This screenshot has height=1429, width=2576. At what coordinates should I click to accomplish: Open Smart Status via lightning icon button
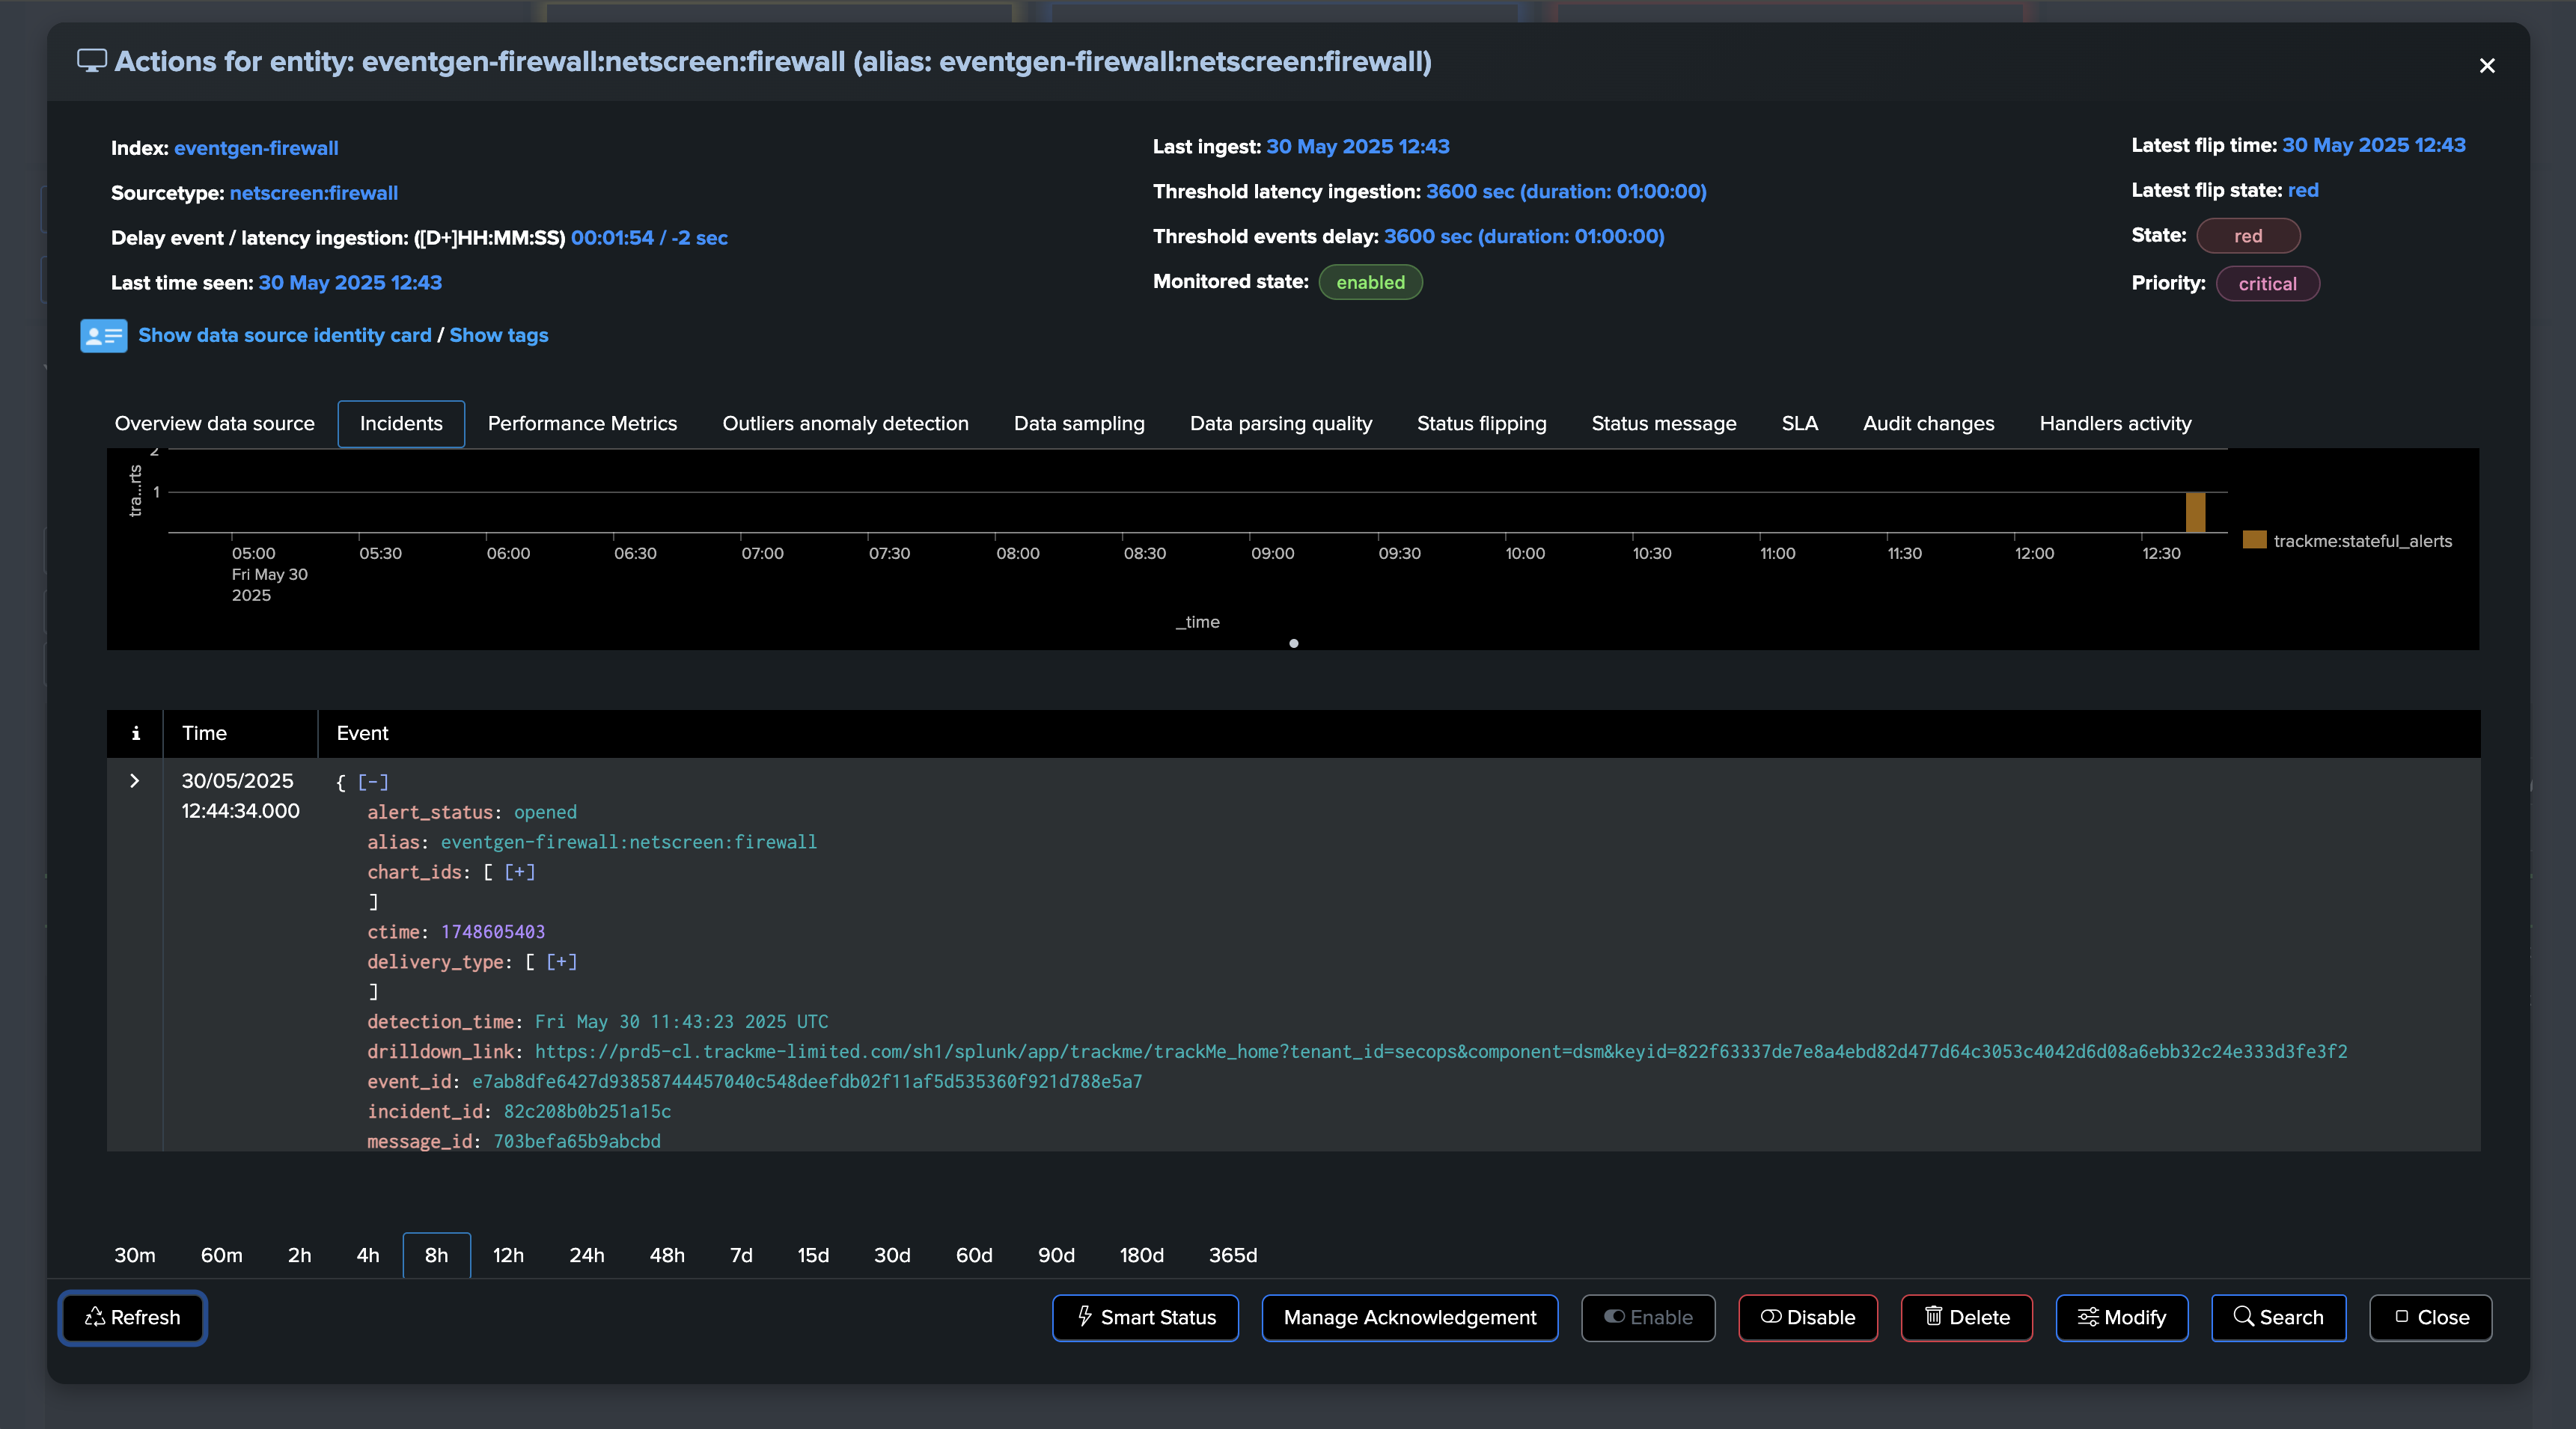[x=1145, y=1317]
